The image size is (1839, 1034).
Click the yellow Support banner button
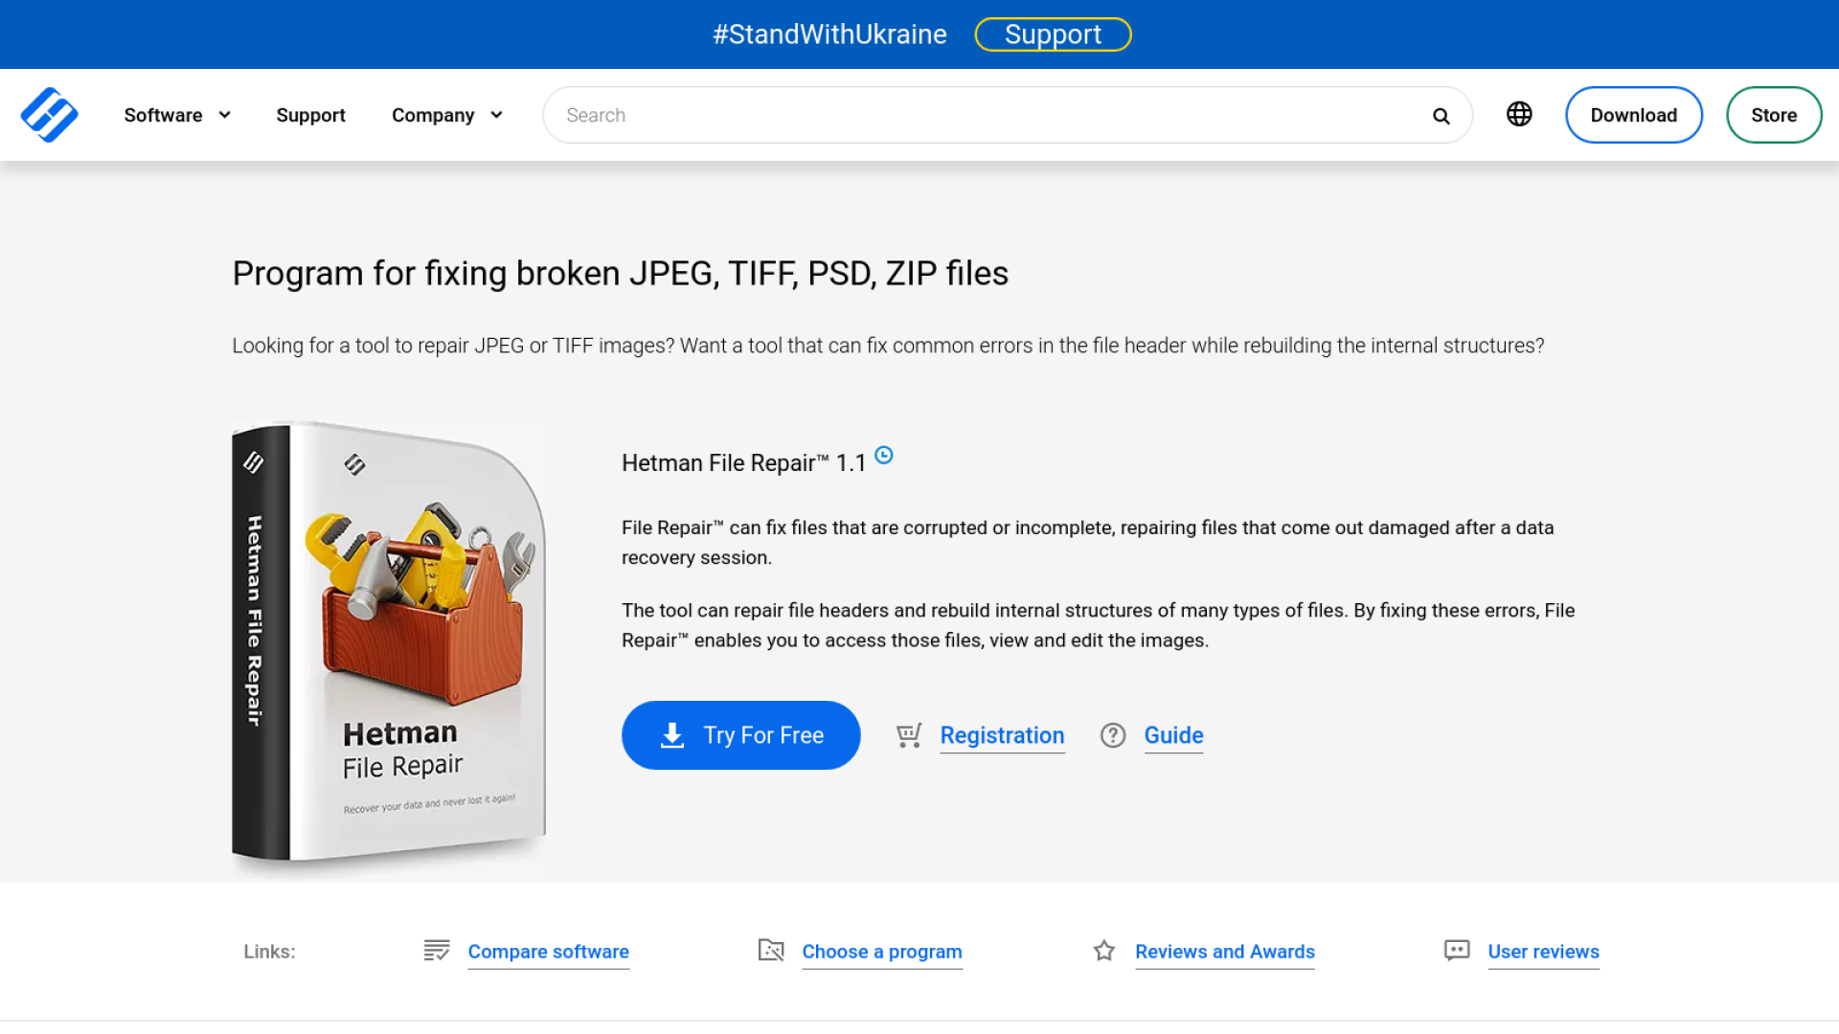pyautogui.click(x=1053, y=34)
